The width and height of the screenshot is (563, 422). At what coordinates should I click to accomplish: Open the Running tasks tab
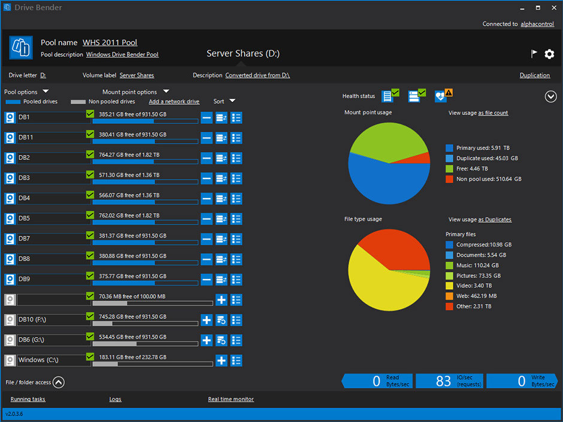point(28,399)
